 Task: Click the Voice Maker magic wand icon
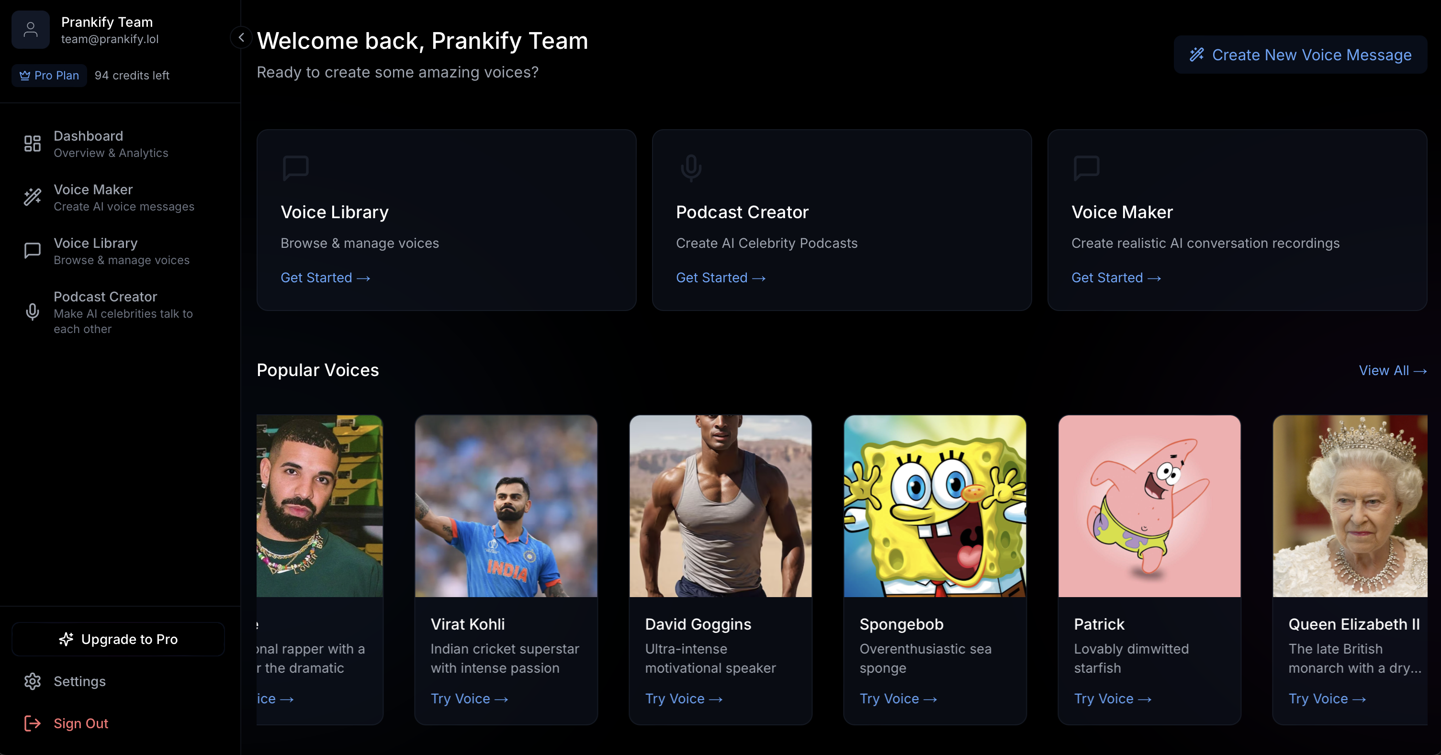(x=33, y=197)
